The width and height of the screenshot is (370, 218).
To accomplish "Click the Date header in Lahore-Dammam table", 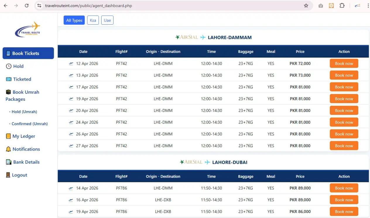I will tap(83, 52).
